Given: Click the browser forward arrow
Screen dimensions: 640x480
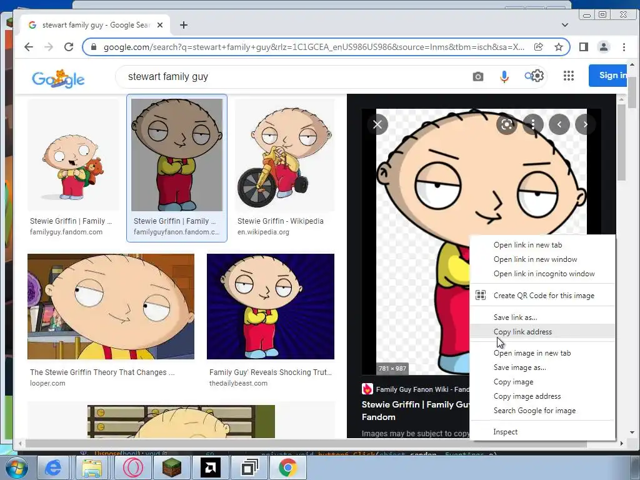Looking at the screenshot, I should [x=49, y=47].
